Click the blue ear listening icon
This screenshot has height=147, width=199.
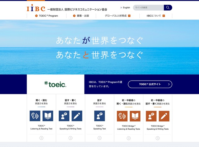35,116
